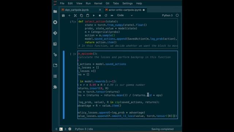Restart kernel and run all cells
234x132 pixels.
pos(112,15)
